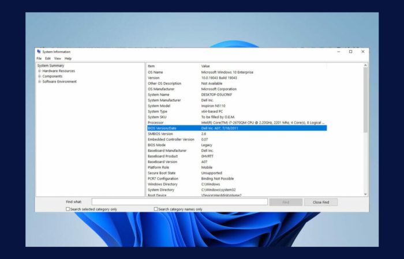
Task: Expand the Components node
Action: [39, 77]
